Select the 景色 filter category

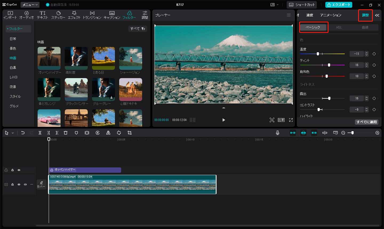13,49
